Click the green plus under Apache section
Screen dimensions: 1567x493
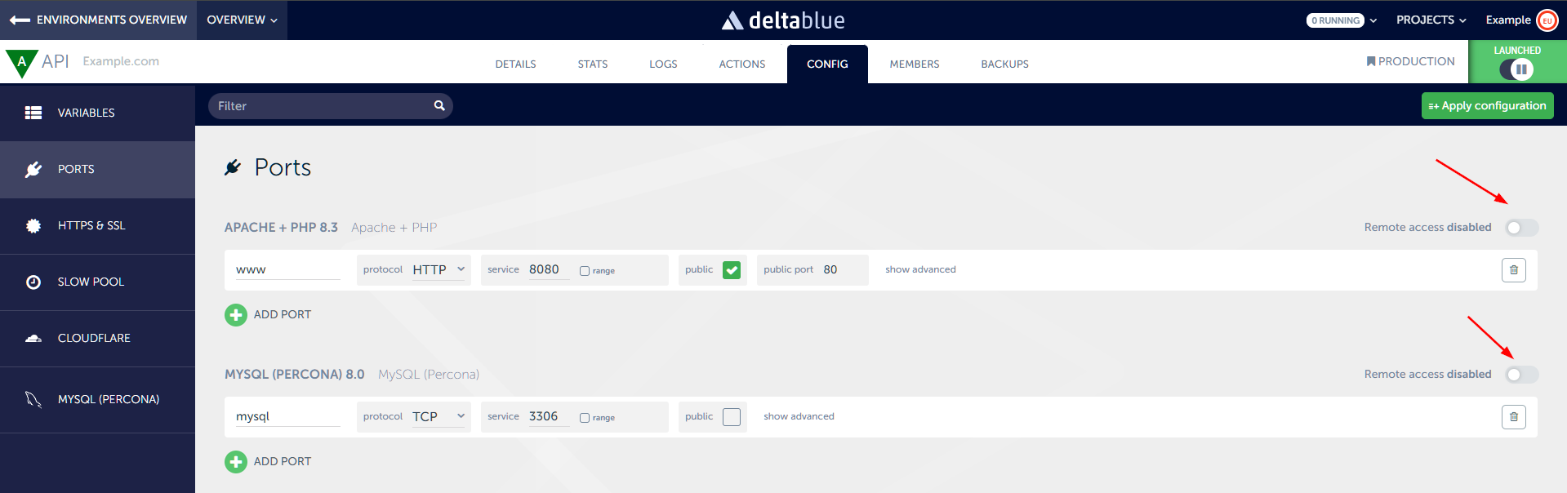[236, 315]
